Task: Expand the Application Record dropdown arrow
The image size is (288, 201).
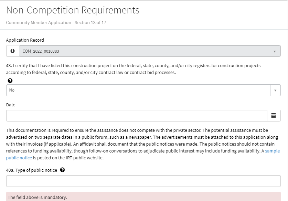Action: click(274, 51)
